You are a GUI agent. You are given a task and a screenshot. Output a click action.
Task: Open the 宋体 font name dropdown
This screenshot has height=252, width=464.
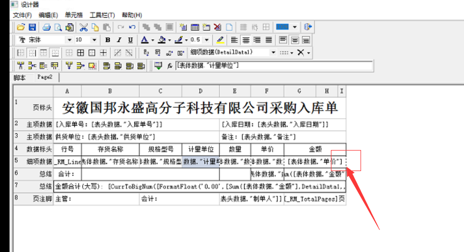[69, 40]
